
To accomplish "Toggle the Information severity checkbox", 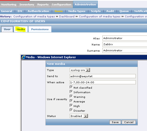I will [71, 92].
